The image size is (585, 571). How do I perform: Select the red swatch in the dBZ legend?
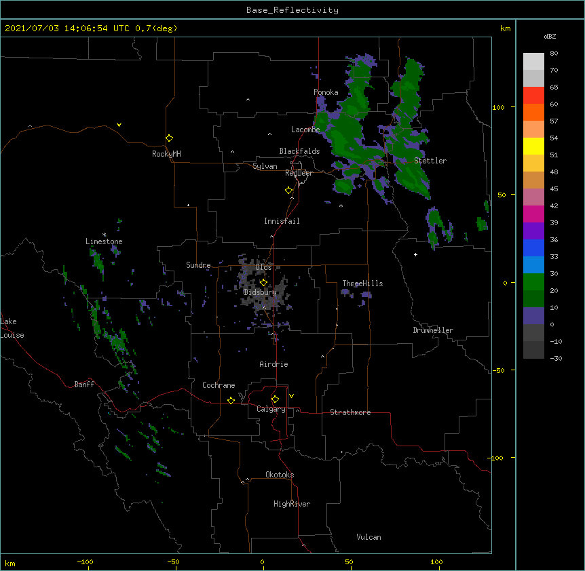533,95
